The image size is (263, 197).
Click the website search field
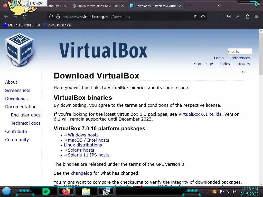coord(240,51)
